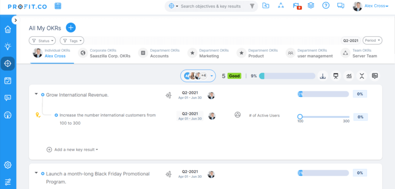
Task: Open the flag notifications icon
Action: [x=296, y=6]
